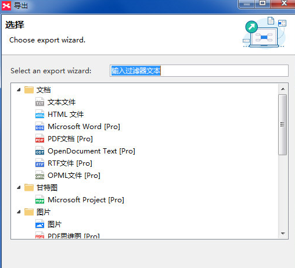Click the vertical scrollbar thumb

(283, 124)
